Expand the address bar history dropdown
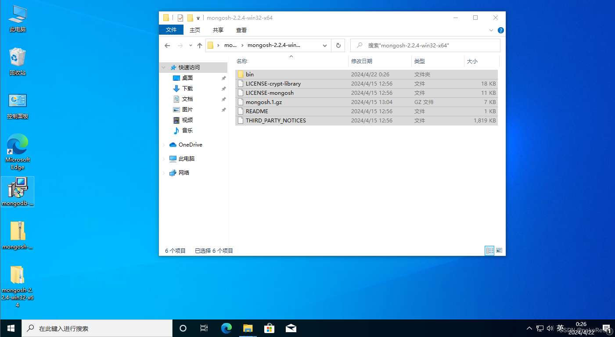 pyautogui.click(x=325, y=46)
